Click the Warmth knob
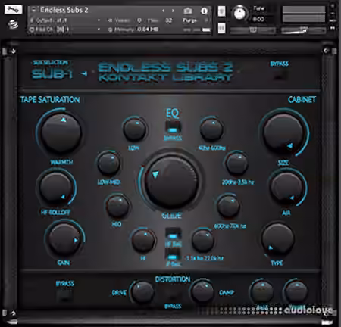The height and width of the screenshot is (327, 341). point(61,132)
